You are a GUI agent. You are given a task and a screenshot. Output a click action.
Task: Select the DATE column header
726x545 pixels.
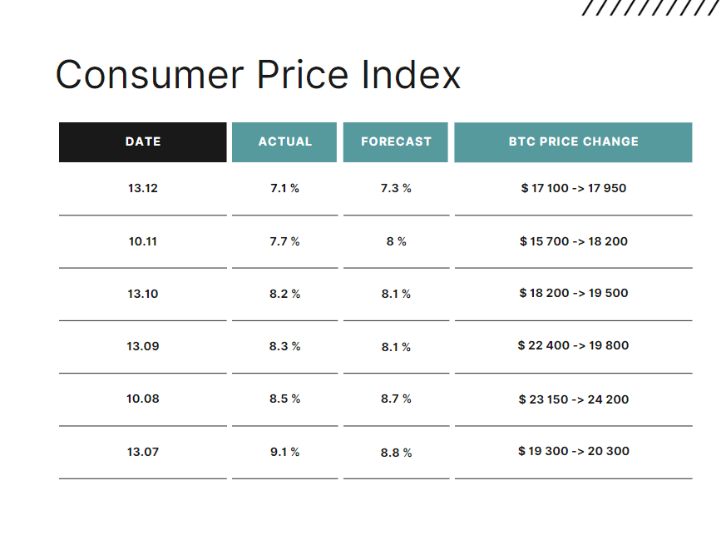(143, 141)
